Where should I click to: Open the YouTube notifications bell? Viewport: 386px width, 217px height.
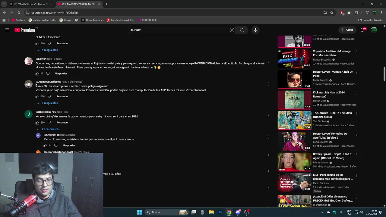pos(362,30)
